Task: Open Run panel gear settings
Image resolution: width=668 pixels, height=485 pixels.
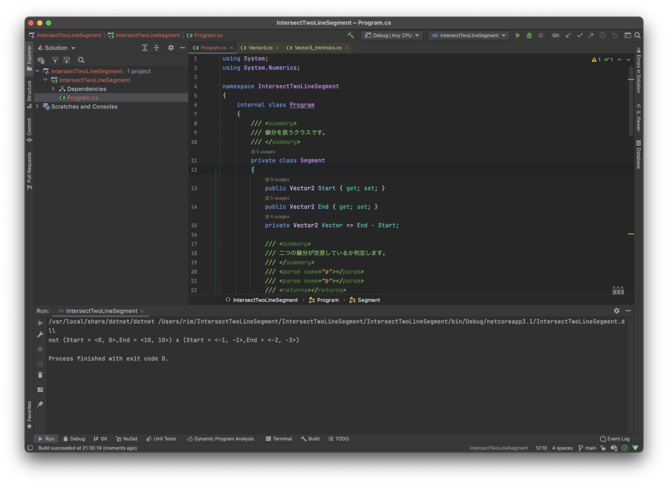Action: click(617, 311)
